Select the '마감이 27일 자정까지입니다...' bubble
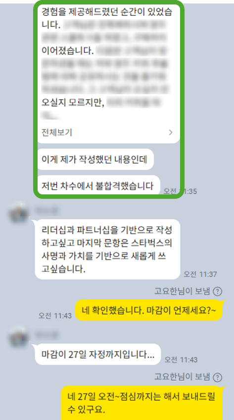This screenshot has width=234, height=420. 98,355
